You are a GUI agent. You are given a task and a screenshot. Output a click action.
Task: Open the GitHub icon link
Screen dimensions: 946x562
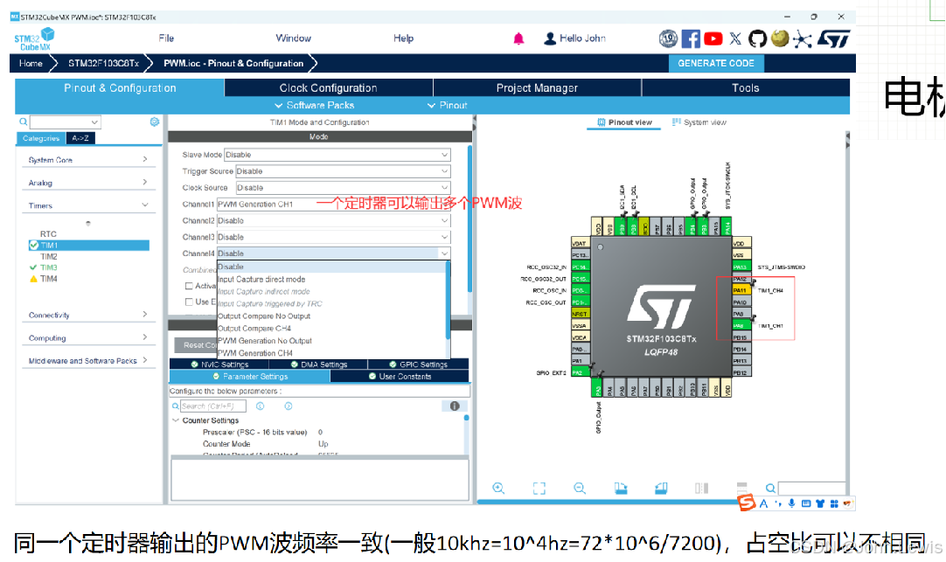(757, 38)
